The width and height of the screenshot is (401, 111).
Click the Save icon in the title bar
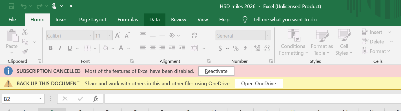12,6
